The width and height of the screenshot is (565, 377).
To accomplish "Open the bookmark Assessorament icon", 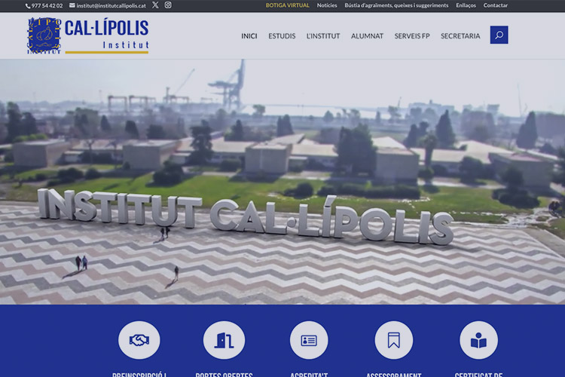I will click(x=394, y=340).
